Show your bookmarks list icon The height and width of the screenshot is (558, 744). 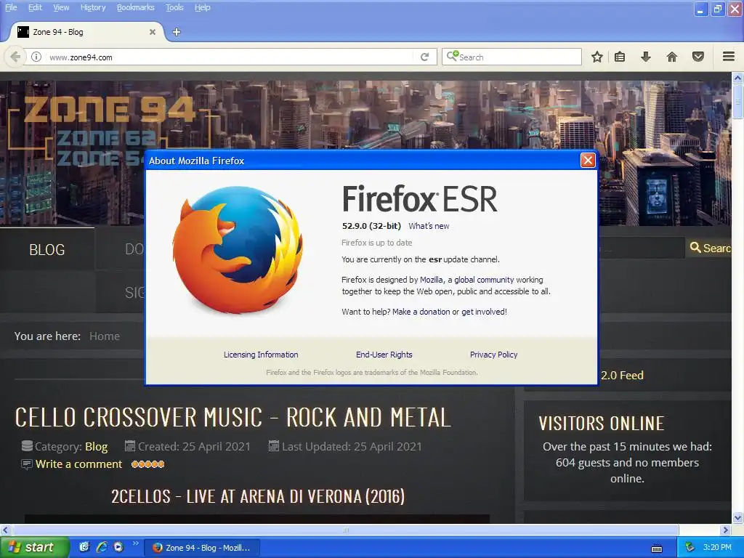(x=620, y=57)
